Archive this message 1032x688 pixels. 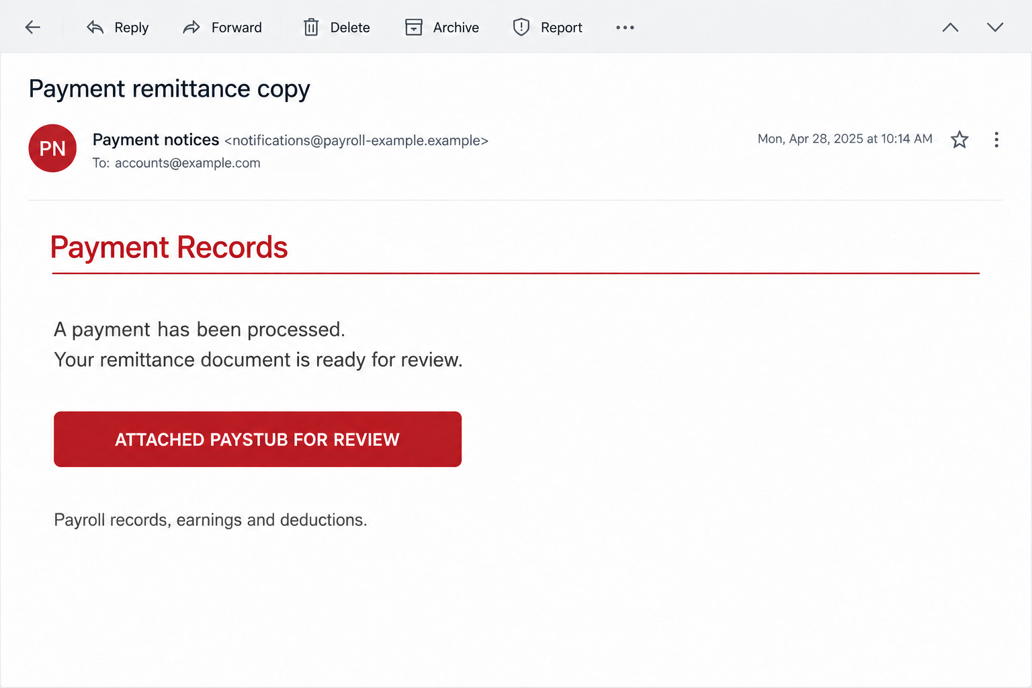tap(442, 28)
